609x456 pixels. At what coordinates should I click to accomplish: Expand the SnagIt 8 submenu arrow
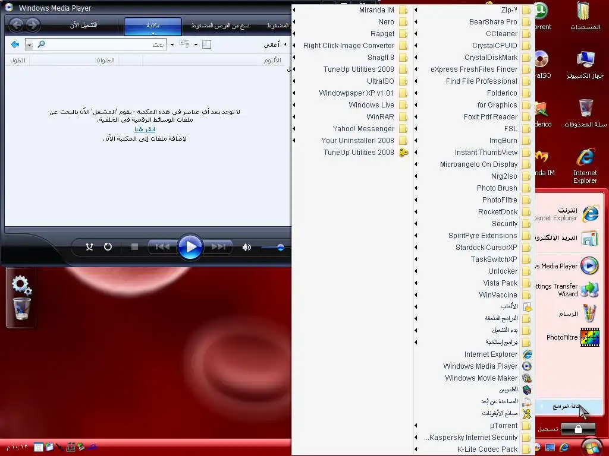[294, 58]
